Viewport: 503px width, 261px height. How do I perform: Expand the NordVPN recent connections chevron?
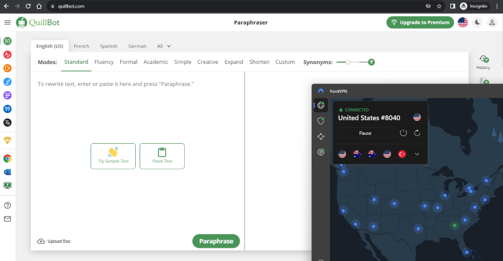point(417,154)
